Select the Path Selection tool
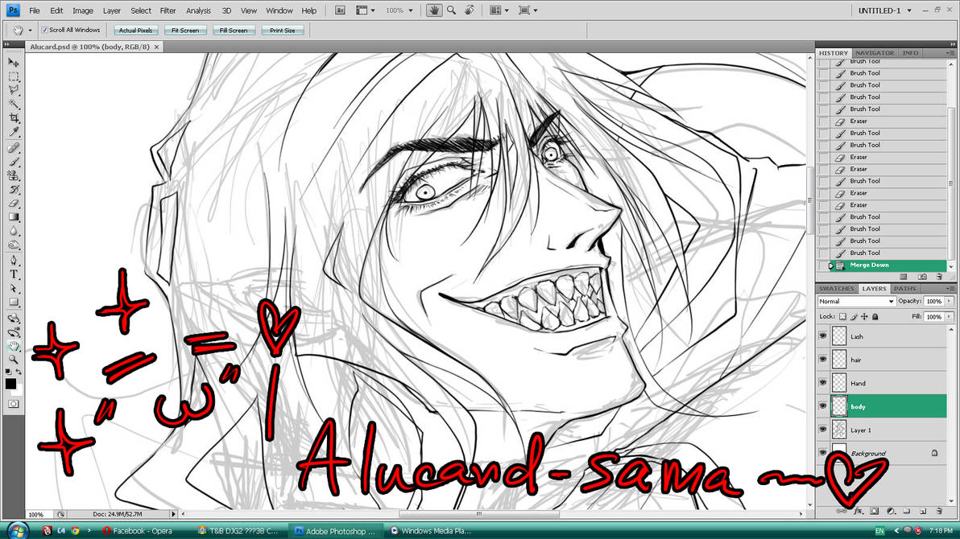960x539 pixels. click(x=14, y=288)
